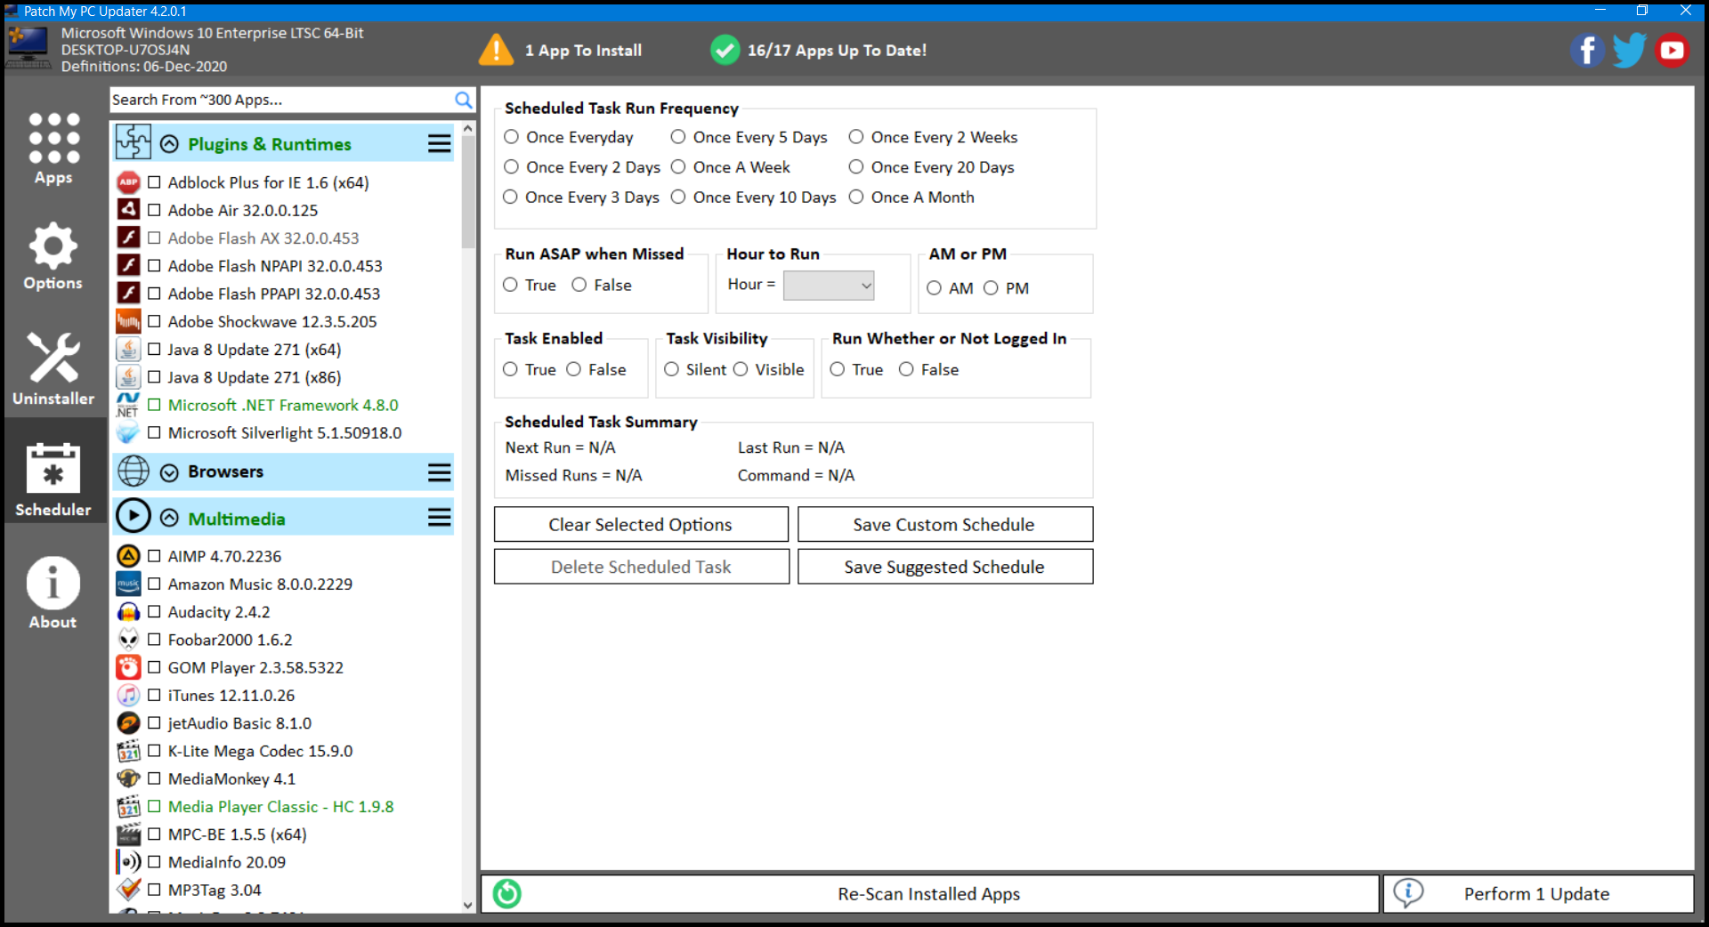
Task: Check the Foobar2000 1.6.2 checkbox
Action: (154, 640)
